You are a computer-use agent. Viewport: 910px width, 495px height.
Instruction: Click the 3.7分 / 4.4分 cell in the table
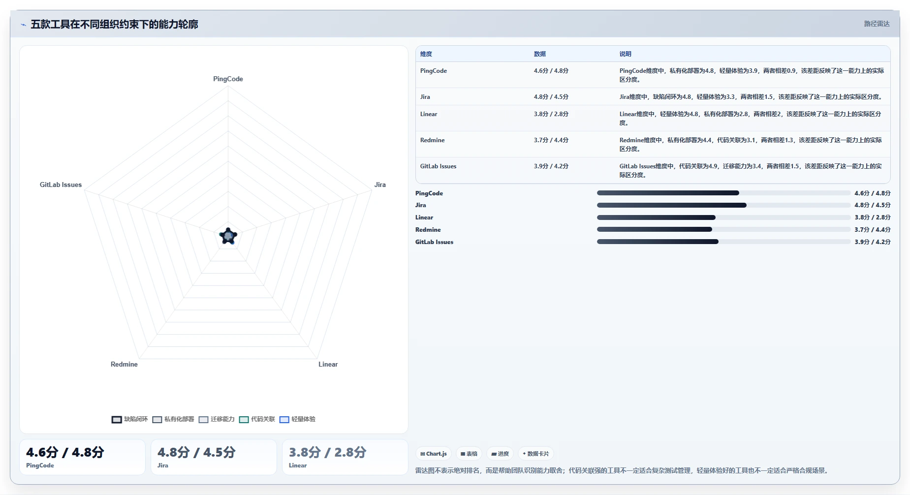(x=551, y=140)
